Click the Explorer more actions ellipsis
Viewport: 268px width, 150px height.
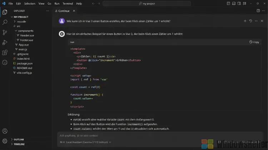point(48,11)
